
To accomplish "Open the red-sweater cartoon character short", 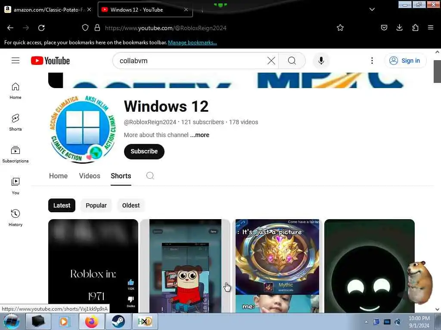I will [185, 266].
